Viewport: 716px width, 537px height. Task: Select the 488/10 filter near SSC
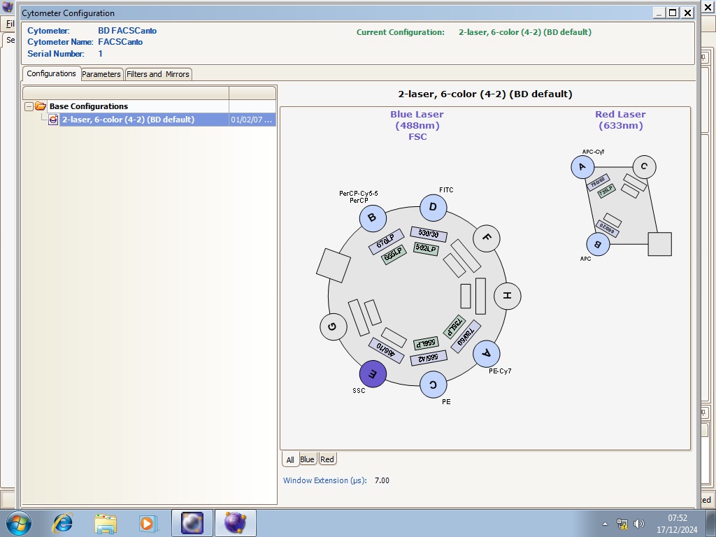pos(386,351)
